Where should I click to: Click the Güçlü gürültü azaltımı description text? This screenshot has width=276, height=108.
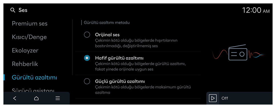(143, 90)
